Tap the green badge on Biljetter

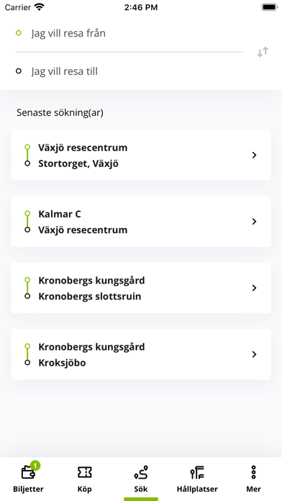tap(35, 465)
